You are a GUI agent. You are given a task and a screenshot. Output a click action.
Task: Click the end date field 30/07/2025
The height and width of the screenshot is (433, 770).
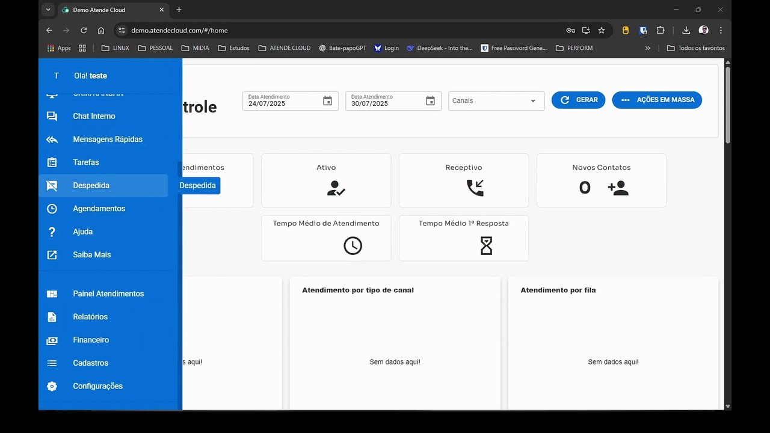pyautogui.click(x=393, y=101)
